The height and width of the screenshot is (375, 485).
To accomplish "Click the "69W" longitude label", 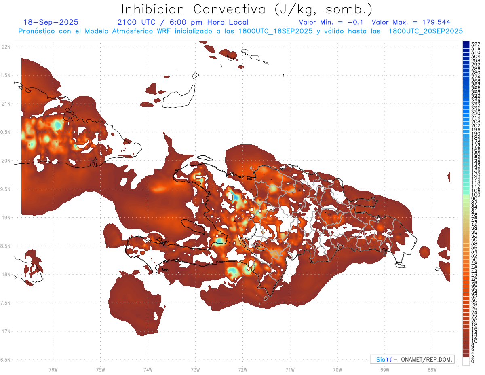I will 385,369.
